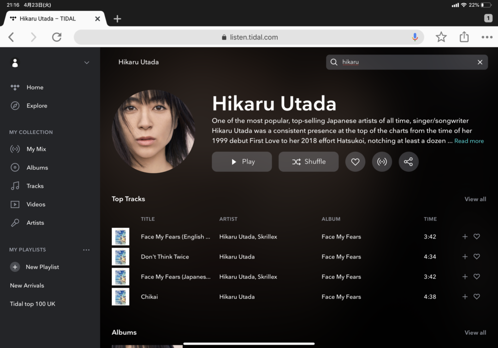Click Read more in artist bio

pos(469,141)
